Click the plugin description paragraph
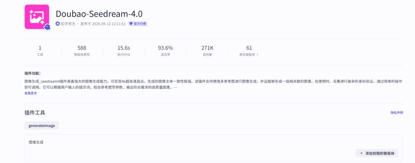The width and height of the screenshot is (415, 163). pyautogui.click(x=214, y=84)
